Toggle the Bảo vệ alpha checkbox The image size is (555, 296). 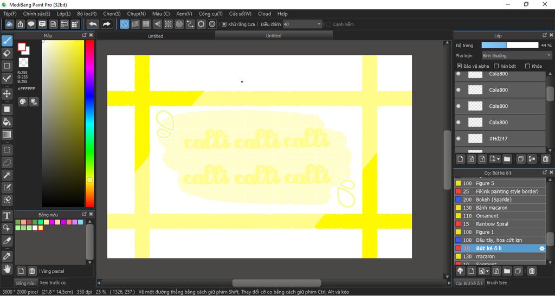point(459,66)
